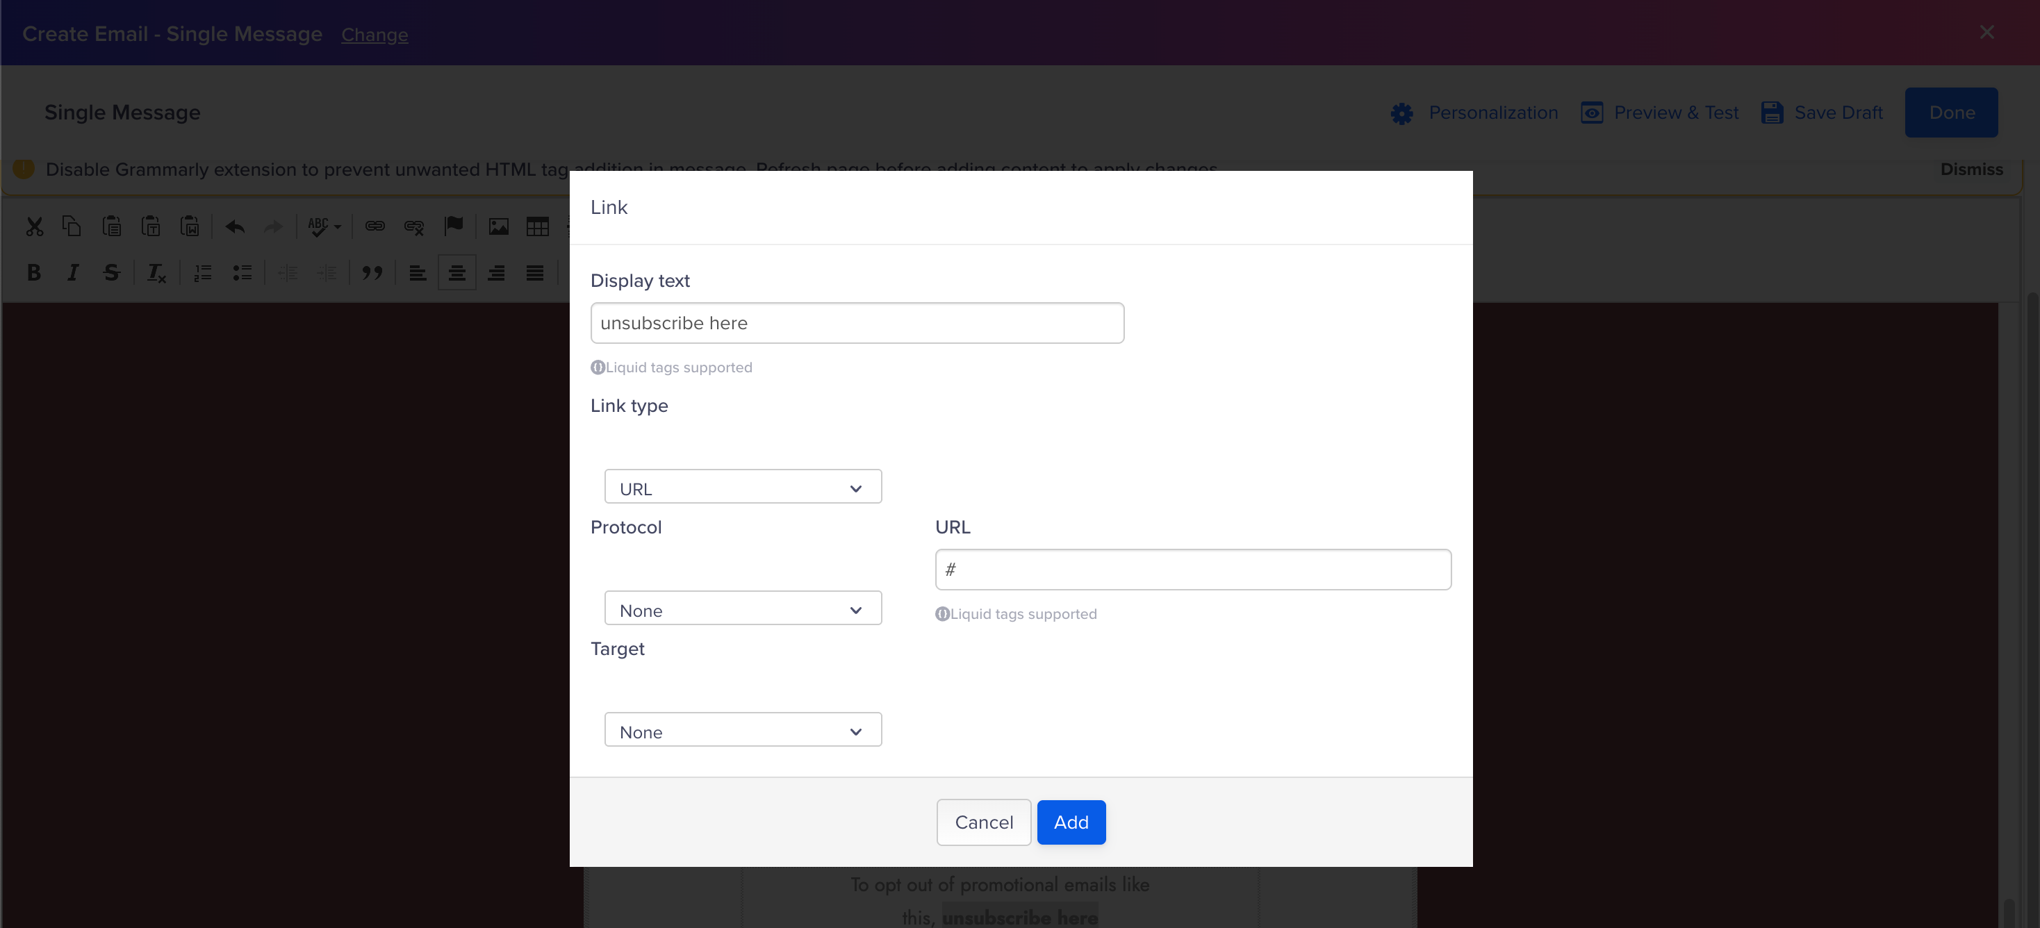Click the Anchor flag icon
Image resolution: width=2040 pixels, height=928 pixels.
(453, 226)
